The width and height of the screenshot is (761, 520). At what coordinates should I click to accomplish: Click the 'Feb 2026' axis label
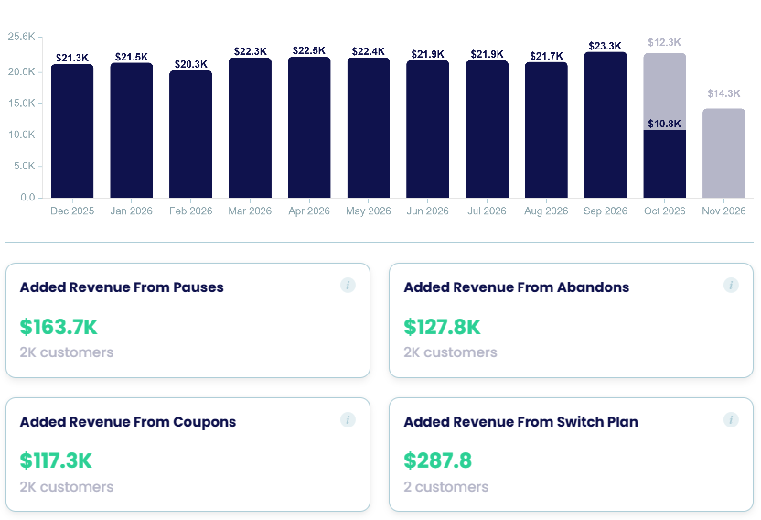(x=191, y=211)
